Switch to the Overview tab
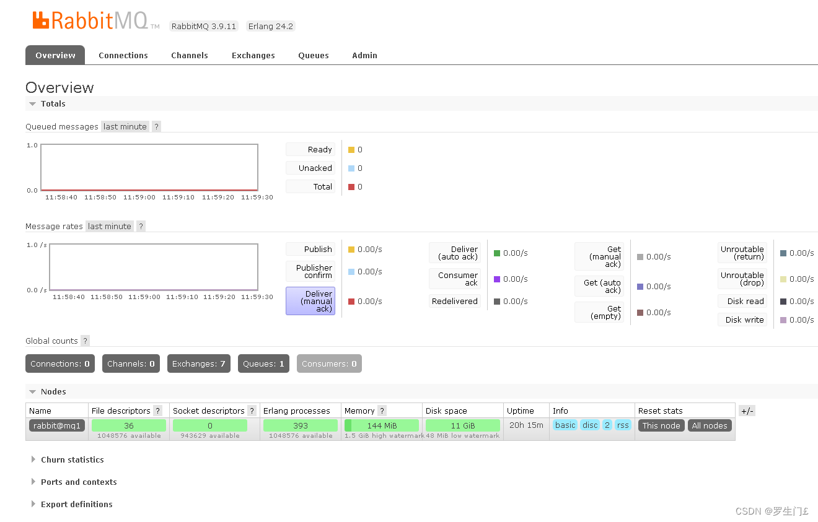The height and width of the screenshot is (522, 818). coord(55,55)
